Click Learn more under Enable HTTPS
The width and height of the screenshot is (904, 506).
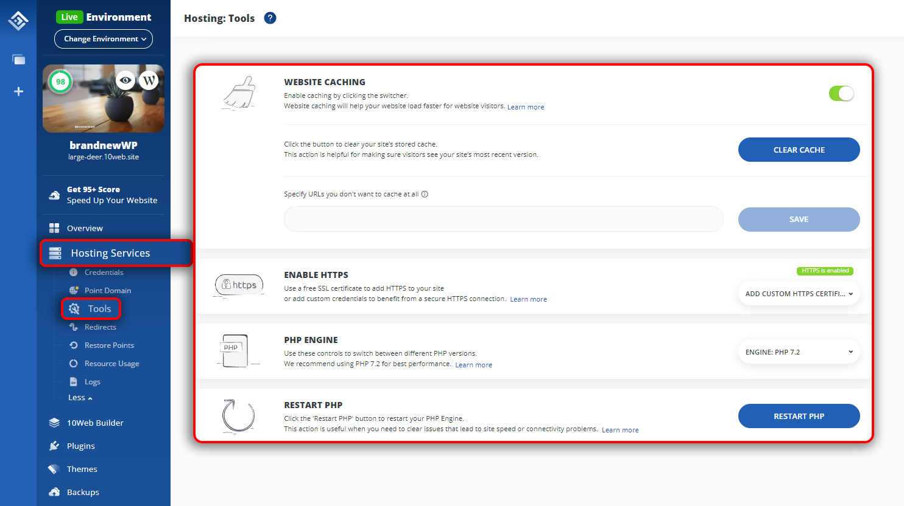coord(528,299)
